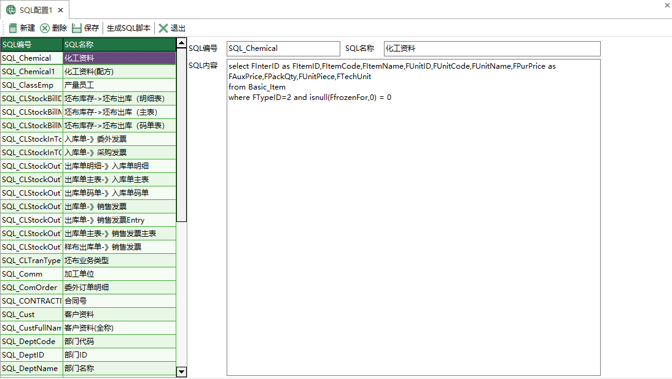Select the 客户资料 cell
This screenshot has height=379, width=672.
coord(120,315)
